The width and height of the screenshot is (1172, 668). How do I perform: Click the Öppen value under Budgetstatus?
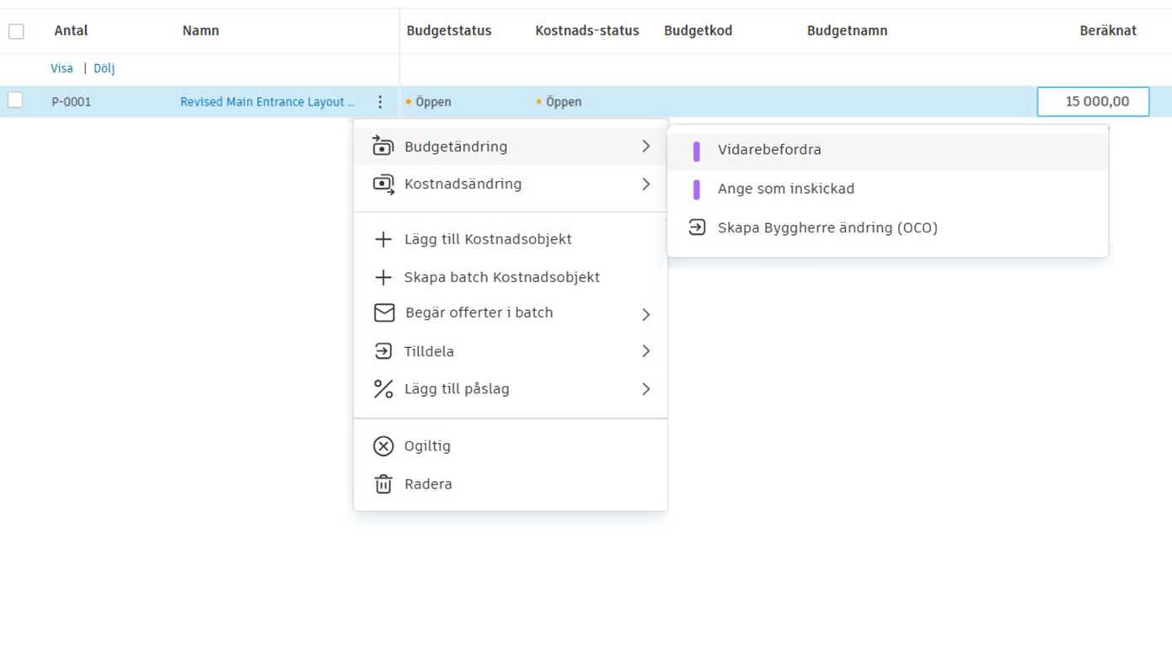click(x=433, y=102)
